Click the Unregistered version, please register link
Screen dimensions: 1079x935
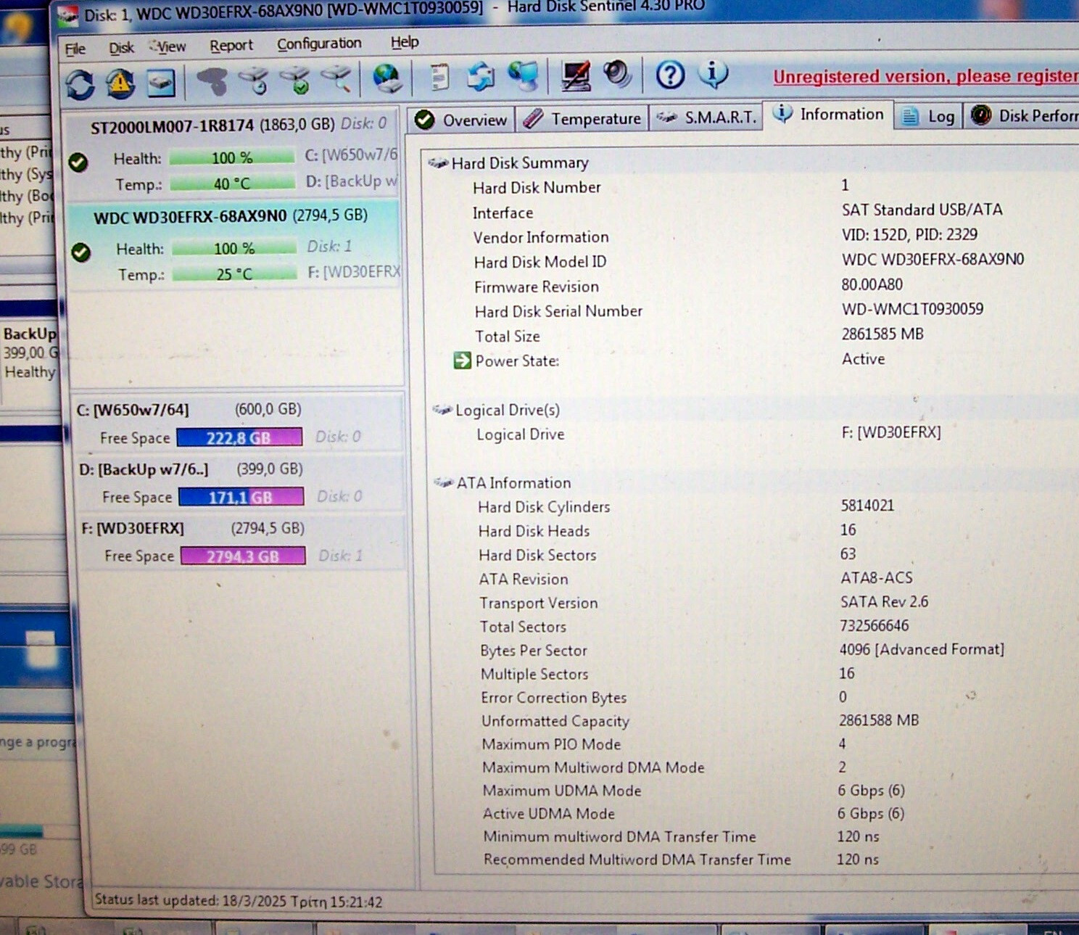click(926, 76)
